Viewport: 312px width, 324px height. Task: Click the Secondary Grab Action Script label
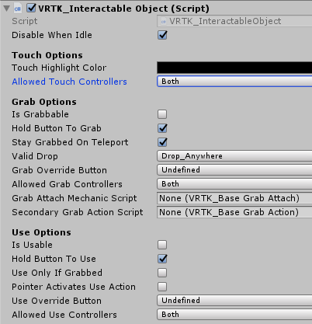78,212
